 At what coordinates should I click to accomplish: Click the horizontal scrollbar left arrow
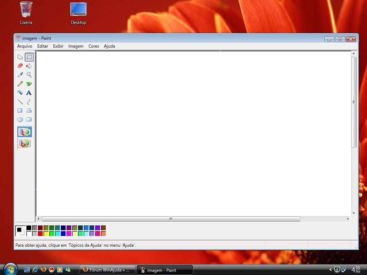point(39,219)
